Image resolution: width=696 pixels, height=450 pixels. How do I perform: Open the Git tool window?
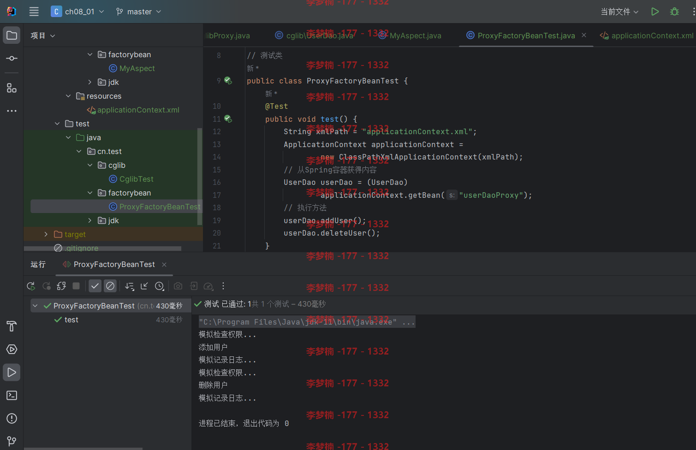tap(12, 441)
